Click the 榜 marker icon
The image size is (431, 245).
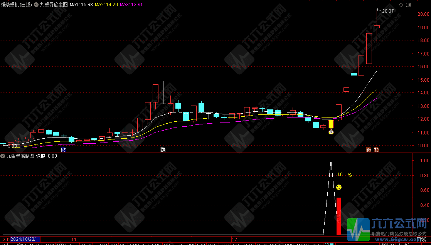(376, 149)
